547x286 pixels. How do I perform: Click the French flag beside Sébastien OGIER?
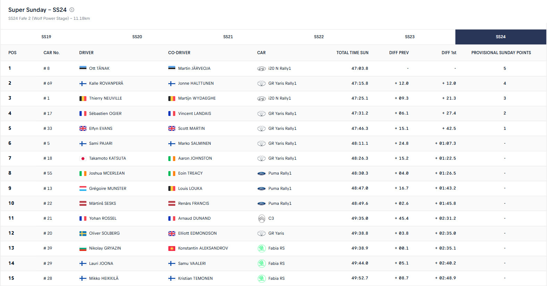pos(83,113)
